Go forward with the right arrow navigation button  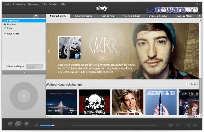[x=42, y=16]
